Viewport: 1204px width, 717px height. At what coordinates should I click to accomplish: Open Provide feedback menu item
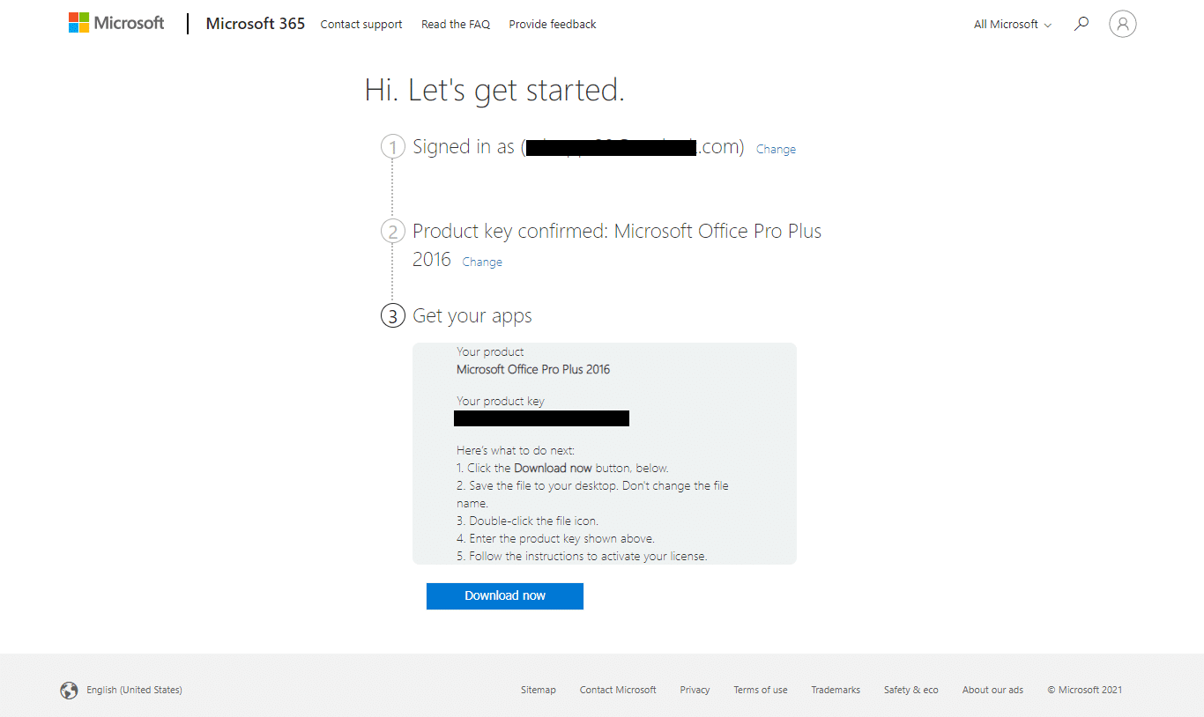553,25
